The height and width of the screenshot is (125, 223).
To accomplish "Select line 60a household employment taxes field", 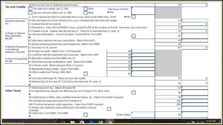I will click(195, 101).
